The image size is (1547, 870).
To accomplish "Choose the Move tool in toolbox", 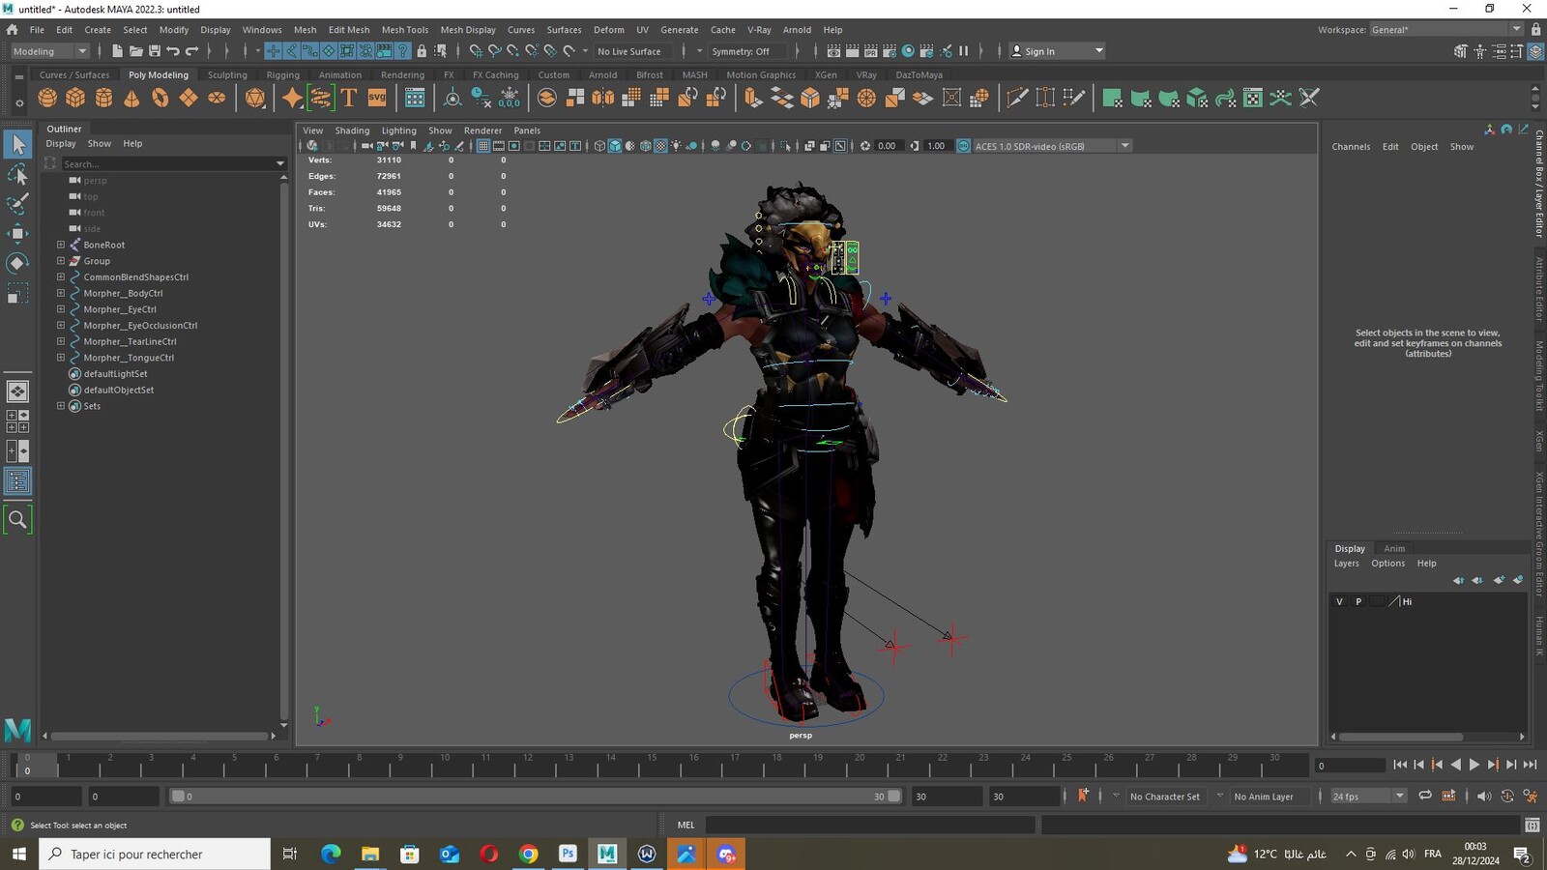I will pyautogui.click(x=17, y=233).
